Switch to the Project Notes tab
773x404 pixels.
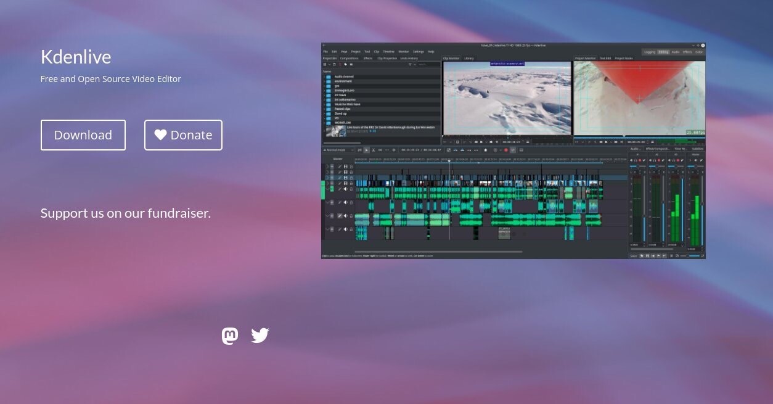(x=624, y=59)
